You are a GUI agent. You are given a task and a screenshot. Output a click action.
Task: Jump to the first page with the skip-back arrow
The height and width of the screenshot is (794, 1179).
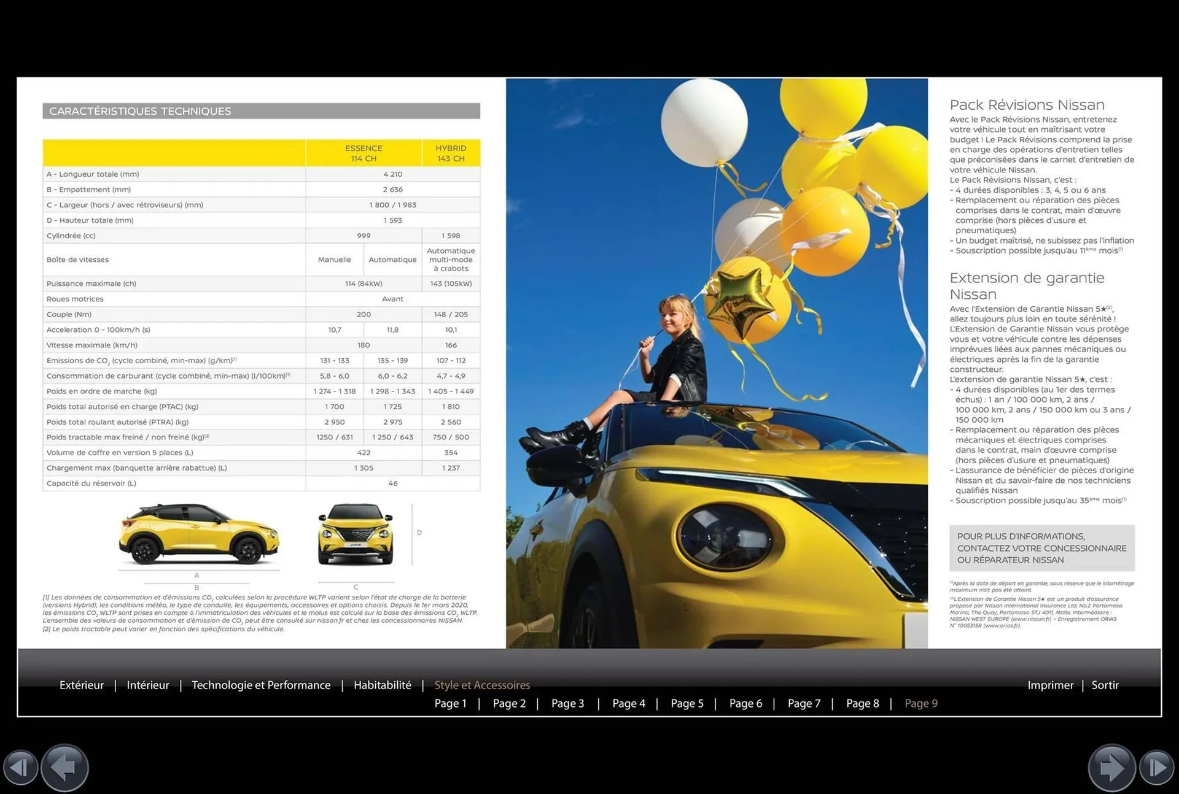tap(21, 767)
